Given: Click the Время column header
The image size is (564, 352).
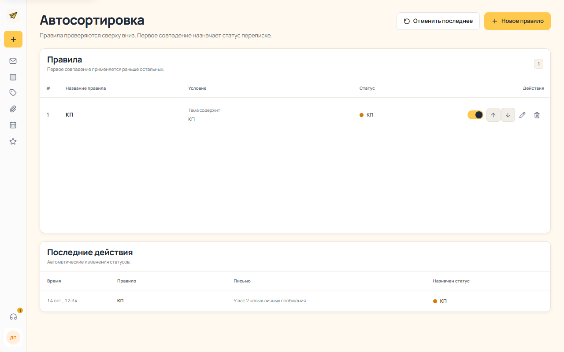Looking at the screenshot, I should tap(54, 281).
